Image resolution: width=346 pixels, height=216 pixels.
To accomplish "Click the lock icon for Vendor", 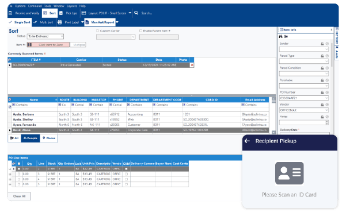I will click(322, 105).
